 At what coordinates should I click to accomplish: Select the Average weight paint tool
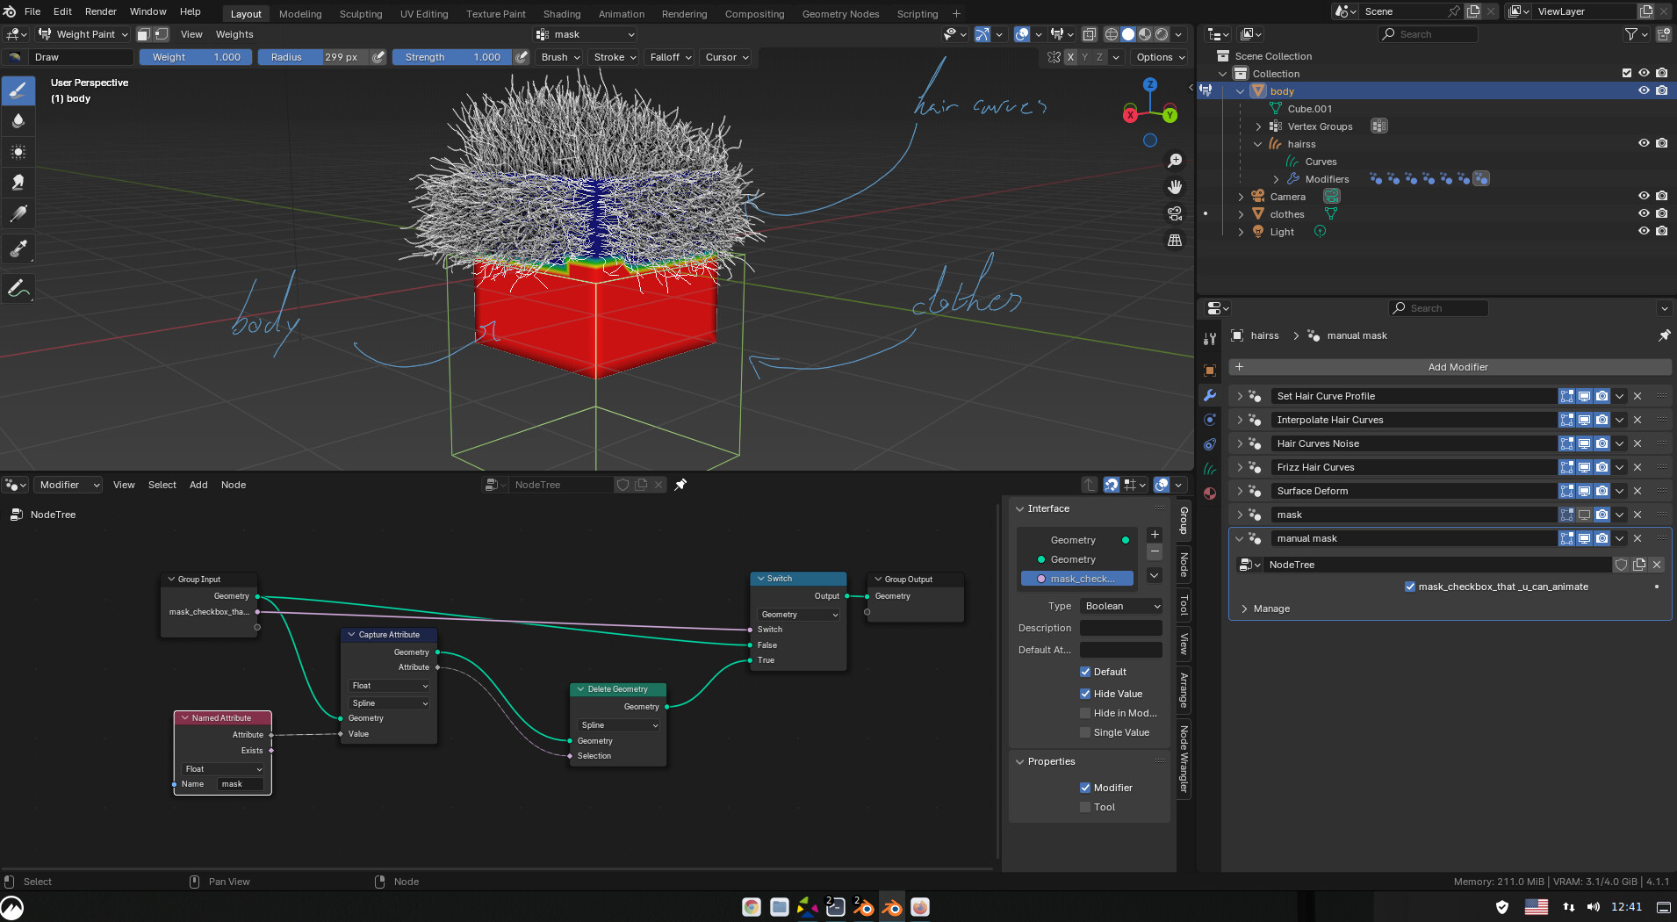(18, 152)
